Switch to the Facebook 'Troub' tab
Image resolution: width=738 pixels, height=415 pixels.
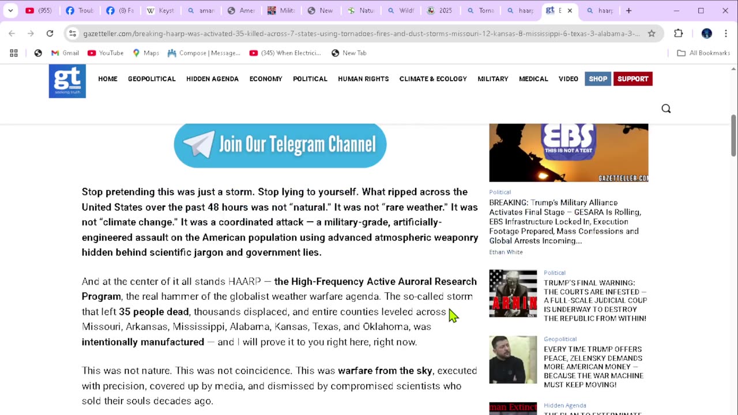tap(80, 10)
